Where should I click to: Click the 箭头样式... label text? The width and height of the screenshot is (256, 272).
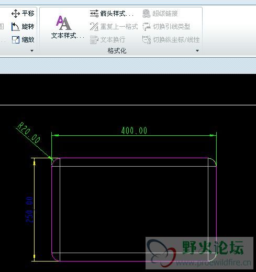tap(117, 14)
